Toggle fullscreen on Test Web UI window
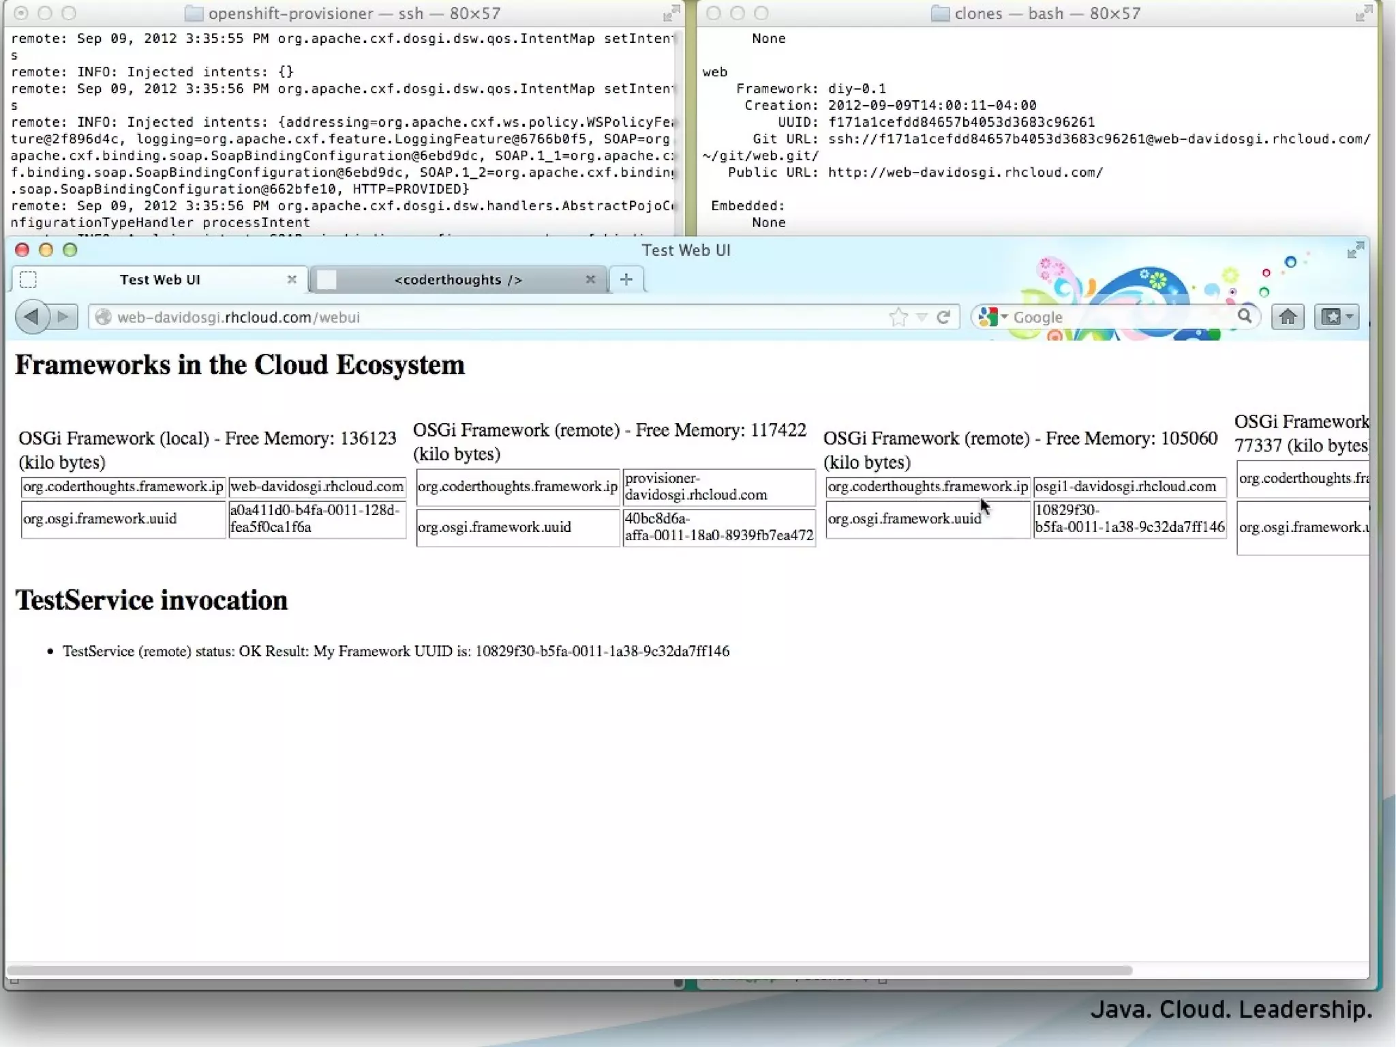 pos(1354,250)
